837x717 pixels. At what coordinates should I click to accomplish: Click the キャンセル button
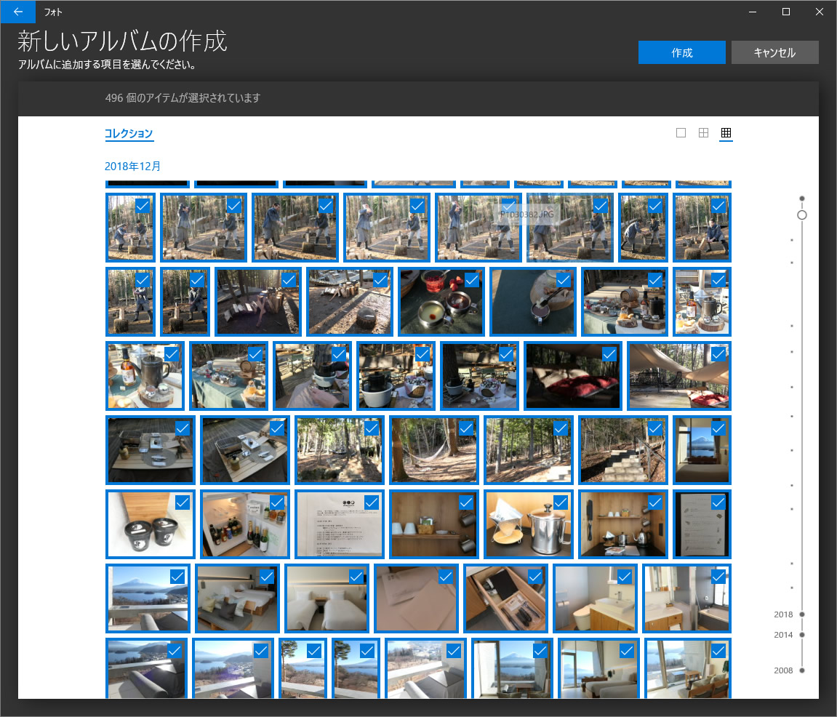point(774,52)
